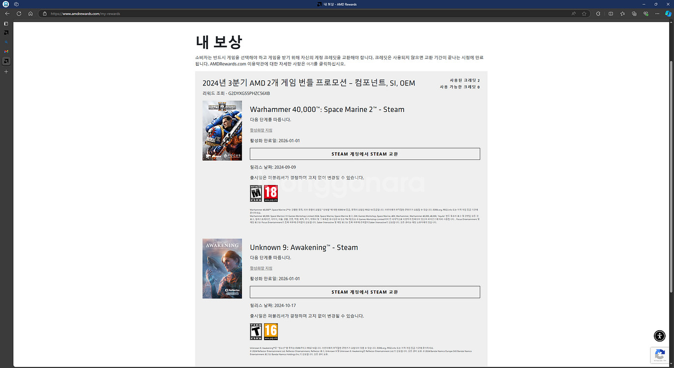
Task: Click ESRB Teen rating badge
Action: pos(256,332)
